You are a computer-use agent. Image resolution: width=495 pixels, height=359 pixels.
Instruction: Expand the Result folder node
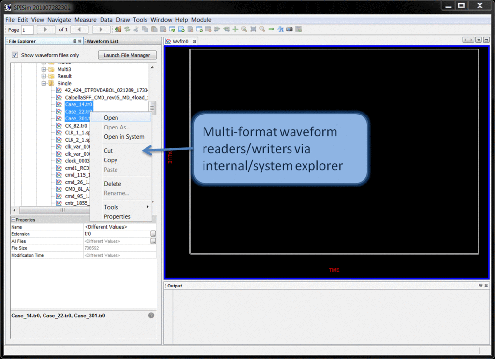pos(44,76)
